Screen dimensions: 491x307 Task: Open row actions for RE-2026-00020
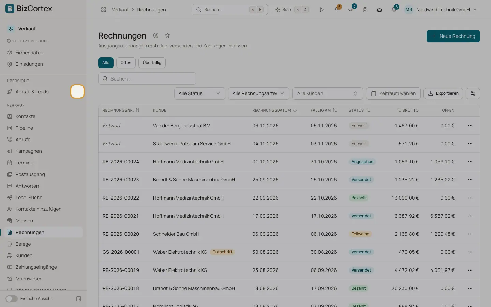coord(470,234)
